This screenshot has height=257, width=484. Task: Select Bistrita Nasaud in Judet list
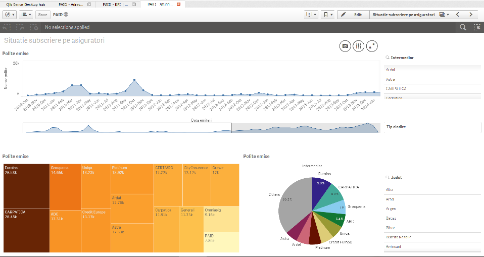tap(432, 237)
